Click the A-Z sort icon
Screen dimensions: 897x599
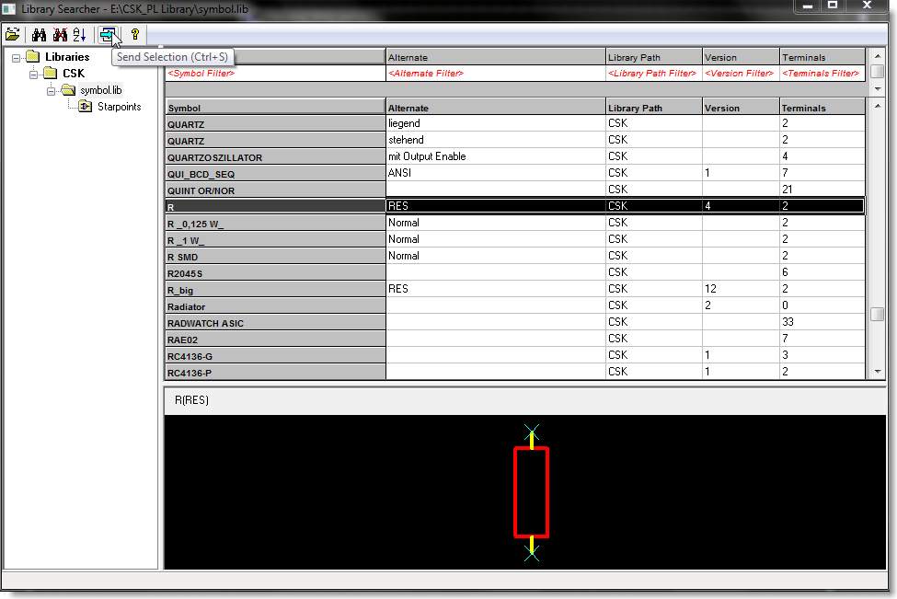(x=79, y=35)
